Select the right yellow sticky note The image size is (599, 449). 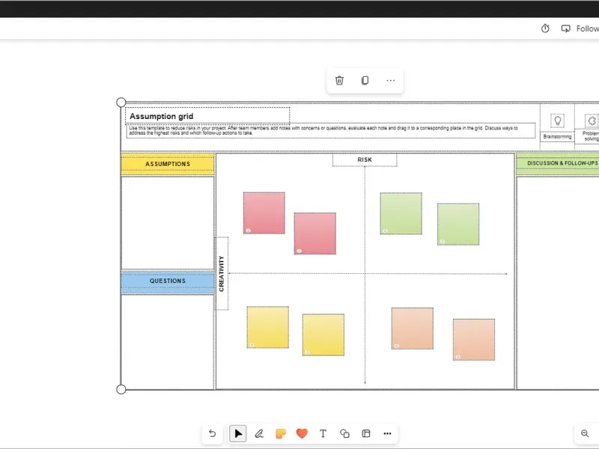(323, 335)
